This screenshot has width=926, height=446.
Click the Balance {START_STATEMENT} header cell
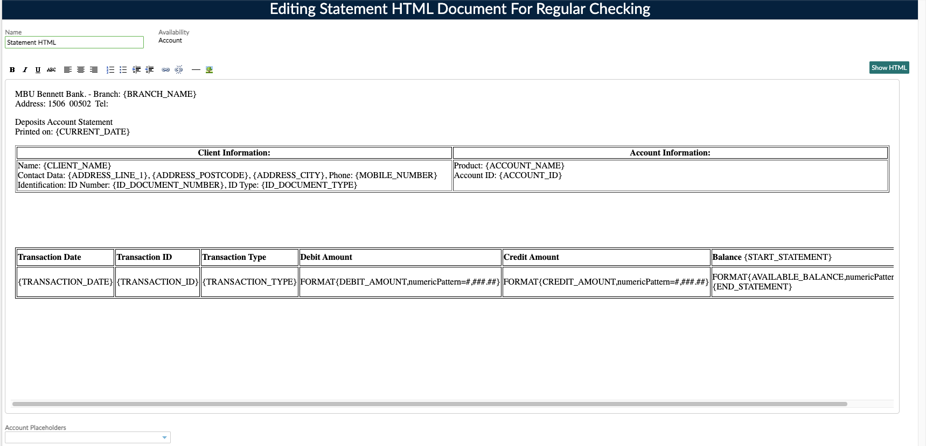[803, 257]
